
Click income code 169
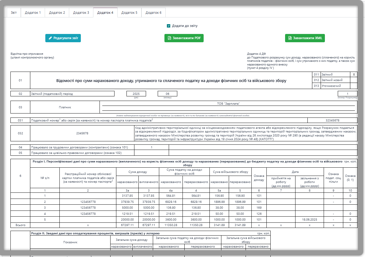tap(259, 208)
